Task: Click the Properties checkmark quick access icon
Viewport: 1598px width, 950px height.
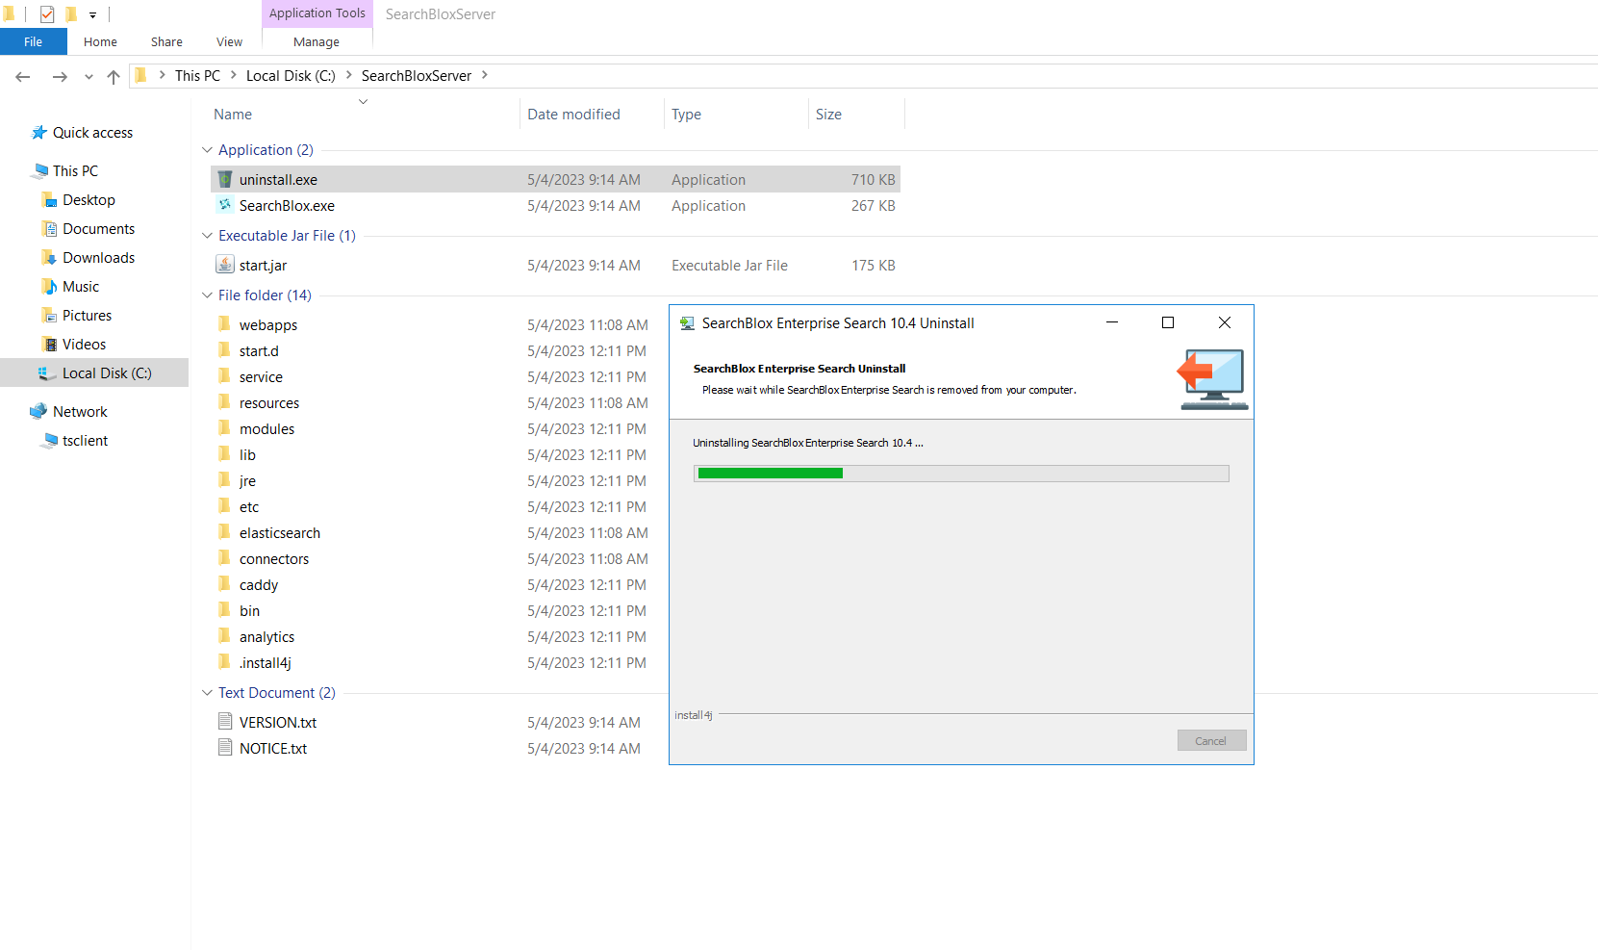Action: pyautogui.click(x=47, y=14)
